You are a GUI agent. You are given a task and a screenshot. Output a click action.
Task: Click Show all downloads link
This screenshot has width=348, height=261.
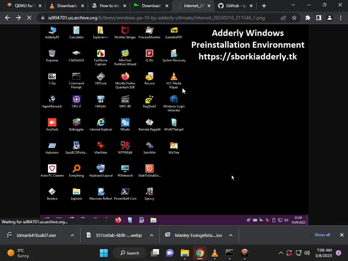click(322, 235)
